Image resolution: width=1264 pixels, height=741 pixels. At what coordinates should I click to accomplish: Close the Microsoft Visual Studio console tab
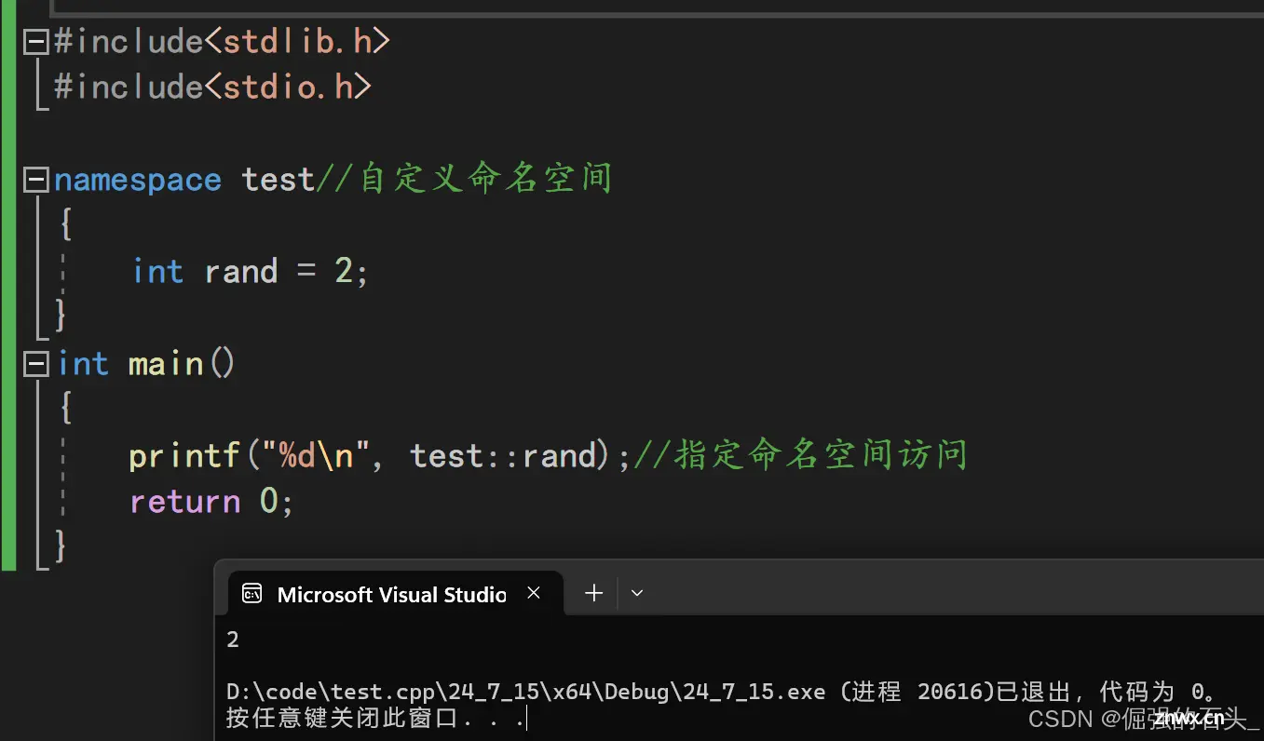534,593
